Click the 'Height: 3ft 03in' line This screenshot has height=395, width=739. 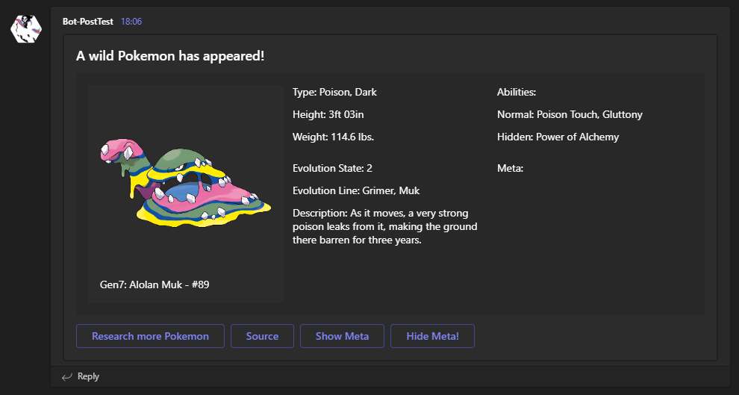[x=328, y=114]
